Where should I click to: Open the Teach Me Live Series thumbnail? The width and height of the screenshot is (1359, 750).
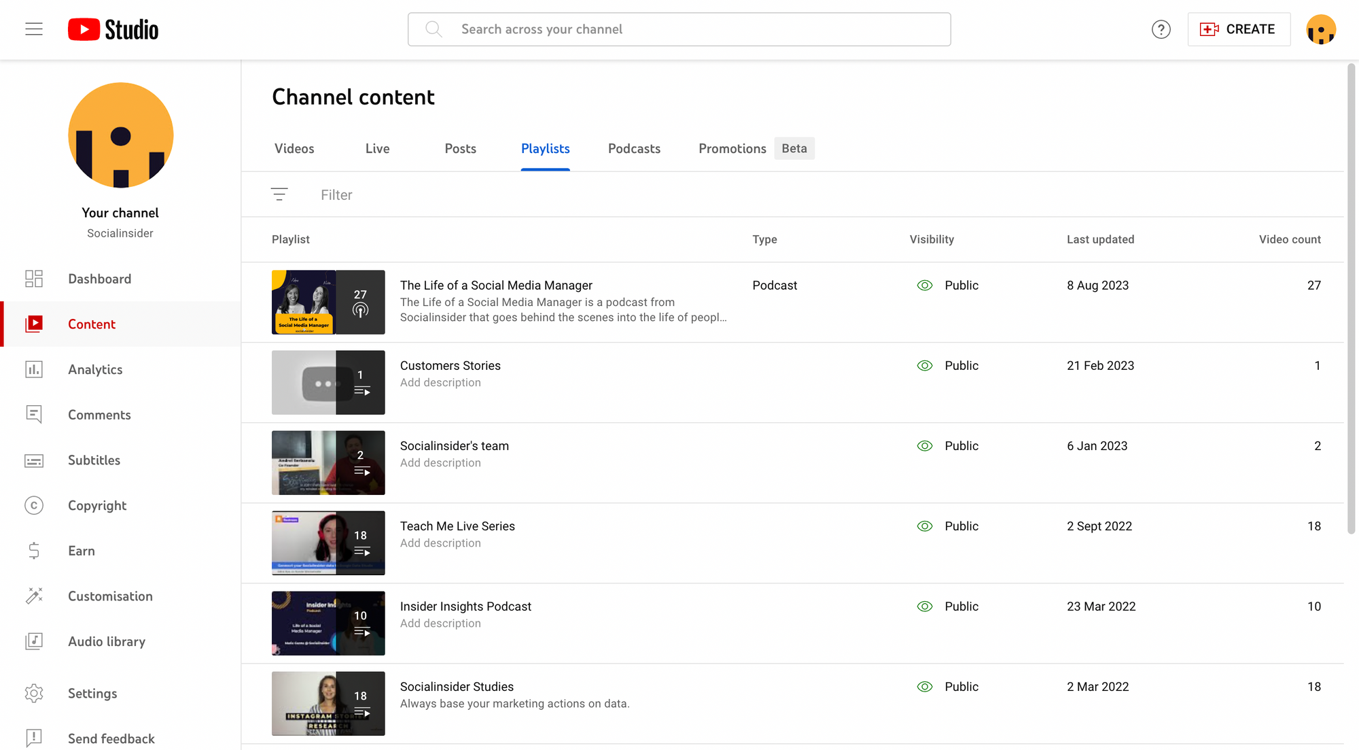pyautogui.click(x=328, y=543)
